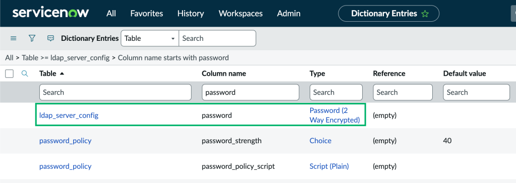Click (empty) reference in password_strength row
This screenshot has height=183, width=516.
(x=385, y=141)
